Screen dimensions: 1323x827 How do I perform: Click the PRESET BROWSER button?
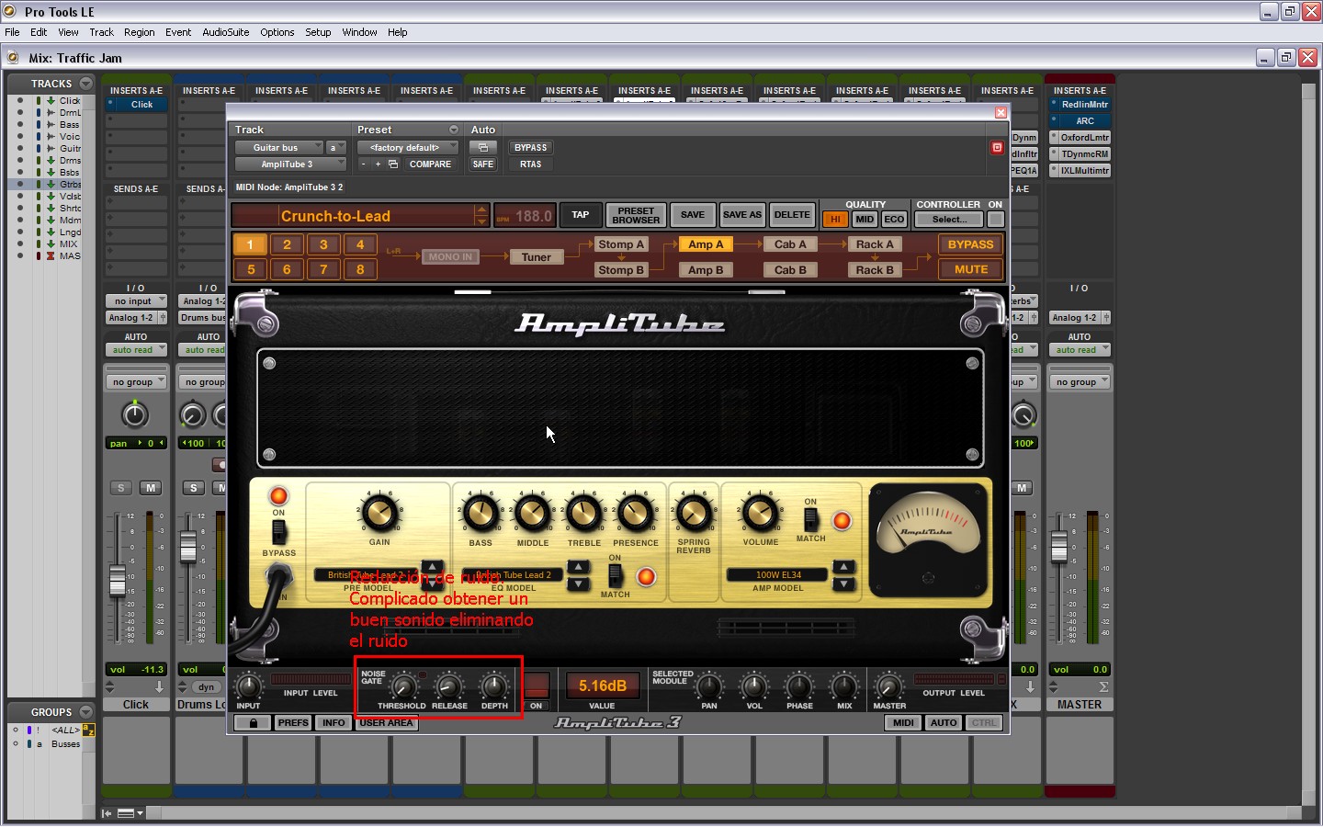[x=636, y=215]
